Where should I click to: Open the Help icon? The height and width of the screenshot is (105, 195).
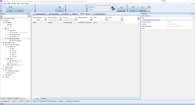(x=133, y=7)
